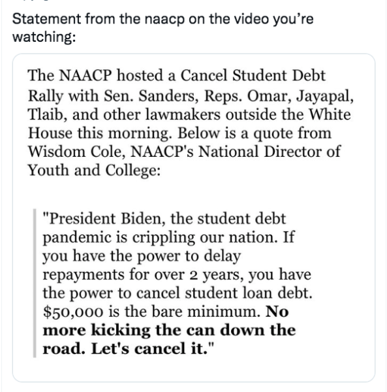Click the gray vertical blockquote bar
The height and width of the screenshot is (392, 387).
pyautogui.click(x=35, y=284)
